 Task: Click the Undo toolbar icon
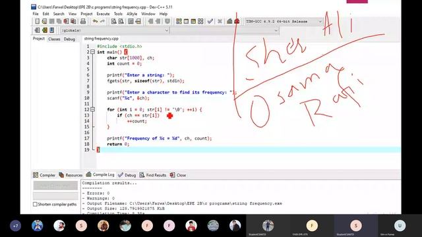pyautogui.click(x=95, y=21)
